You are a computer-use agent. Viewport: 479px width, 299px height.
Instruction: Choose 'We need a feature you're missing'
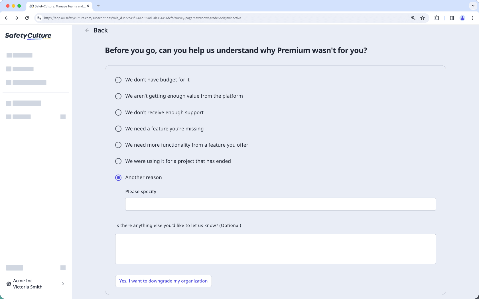pyautogui.click(x=118, y=129)
